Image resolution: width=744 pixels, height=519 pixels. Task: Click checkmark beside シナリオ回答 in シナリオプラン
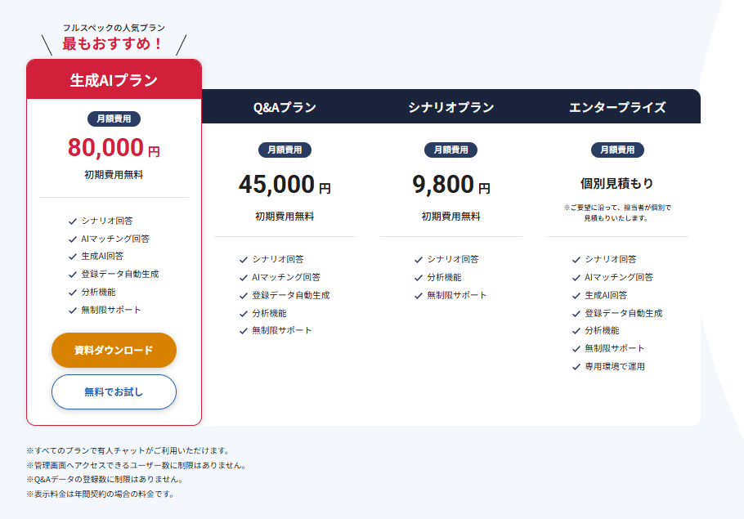pyautogui.click(x=418, y=260)
